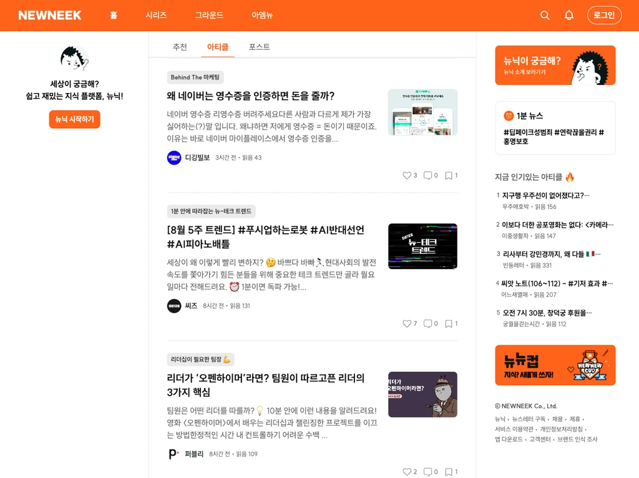Open the 뉴닉이 궁금해? banner

click(x=555, y=65)
